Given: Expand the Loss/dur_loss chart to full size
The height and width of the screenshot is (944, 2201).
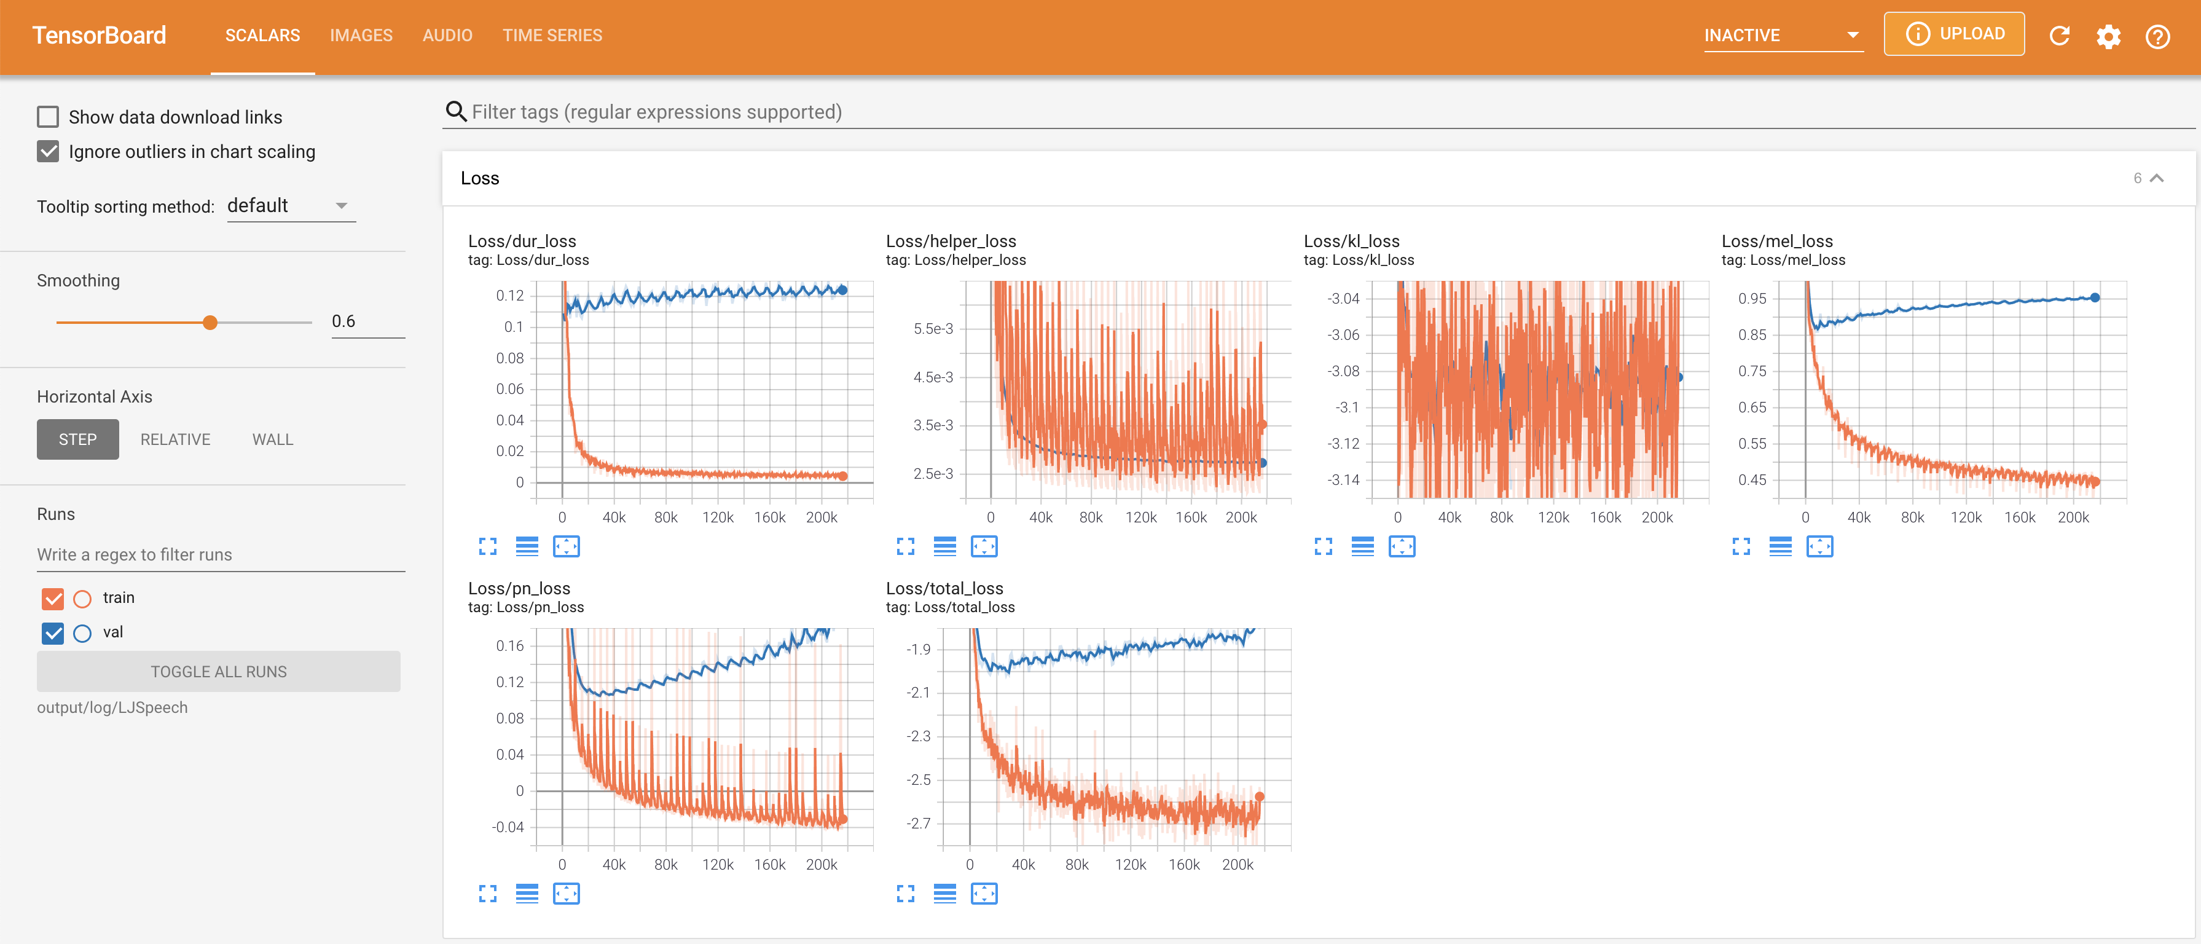Looking at the screenshot, I should pos(487,547).
